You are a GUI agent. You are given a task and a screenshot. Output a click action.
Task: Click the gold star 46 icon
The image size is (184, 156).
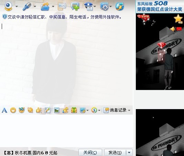coord(178,19)
